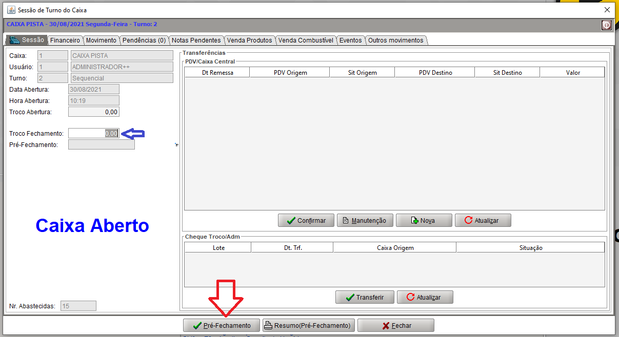This screenshot has height=337, width=619.
Task: Select the Pendências (0) tab
Action: [x=144, y=40]
